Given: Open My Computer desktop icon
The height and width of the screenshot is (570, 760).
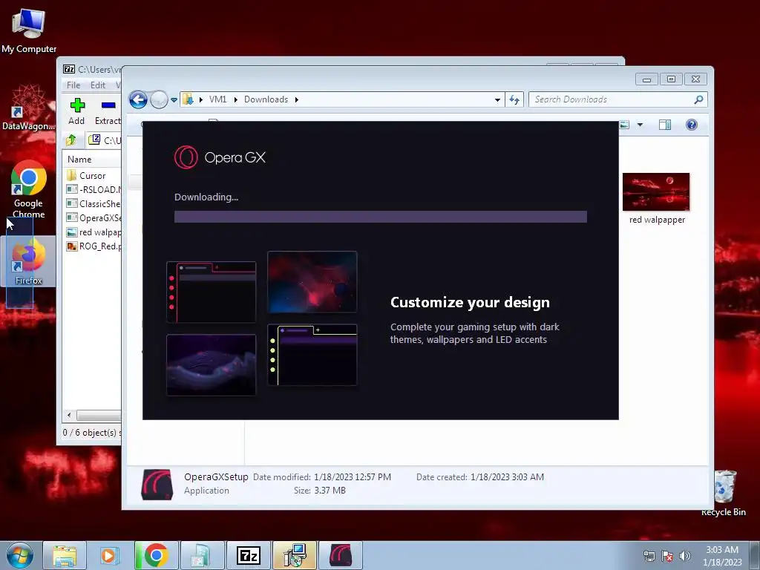Looking at the screenshot, I should coord(29,30).
